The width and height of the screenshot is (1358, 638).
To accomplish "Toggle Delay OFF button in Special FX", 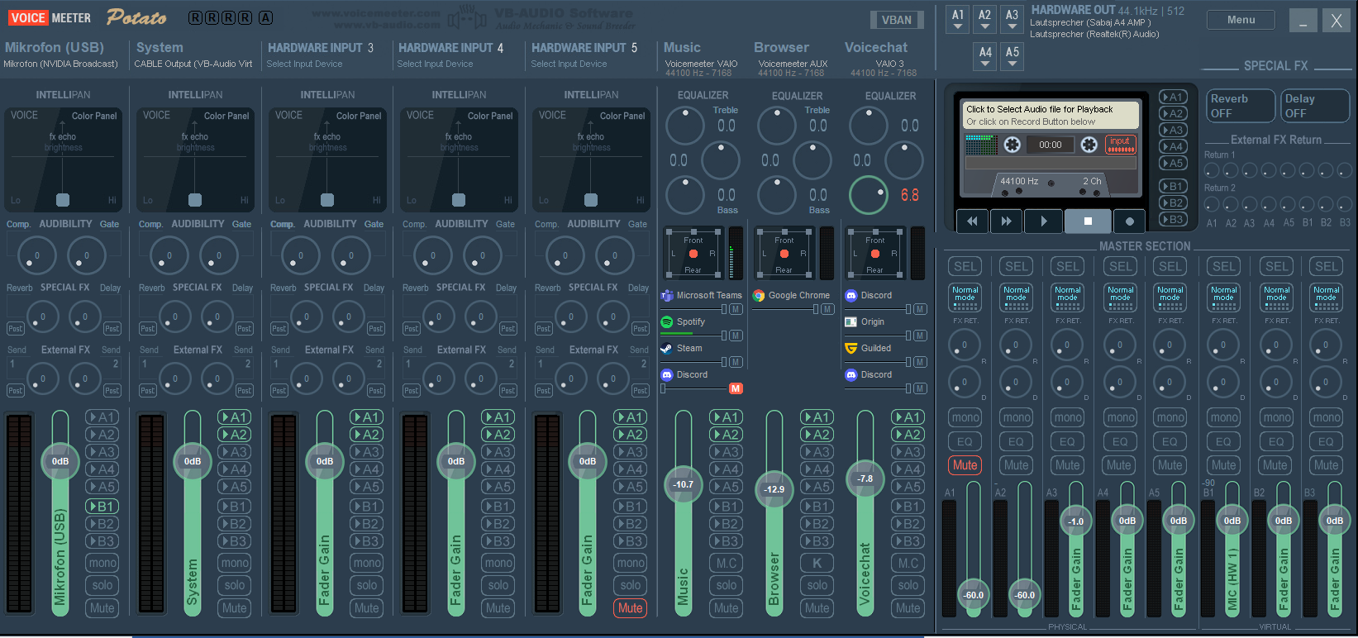I will [1313, 106].
